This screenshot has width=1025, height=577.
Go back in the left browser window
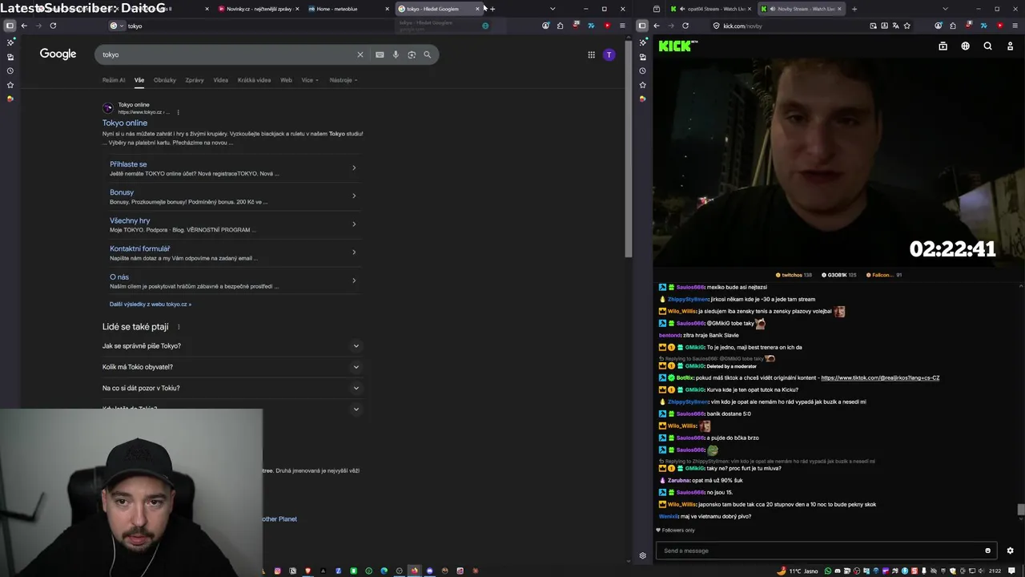[x=24, y=26]
